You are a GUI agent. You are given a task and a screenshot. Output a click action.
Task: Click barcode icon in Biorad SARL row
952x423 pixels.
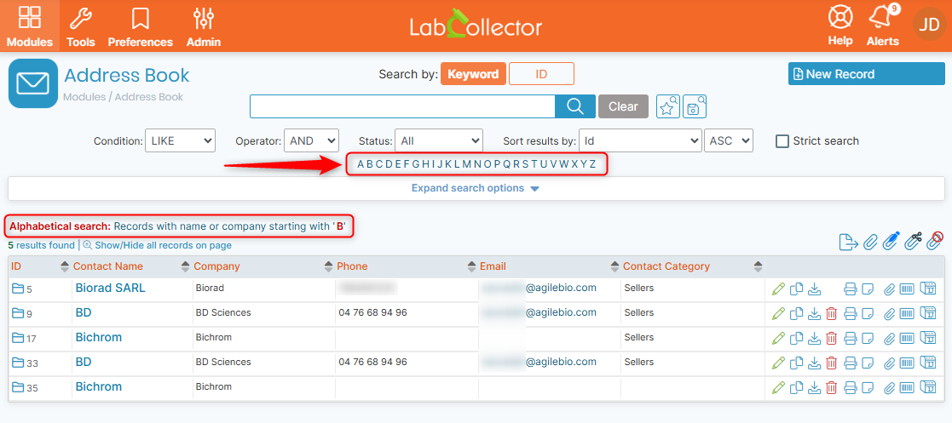click(907, 289)
